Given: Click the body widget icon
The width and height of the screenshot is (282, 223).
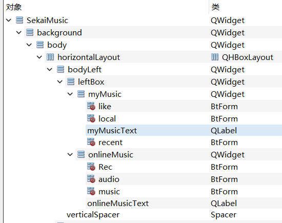Looking at the screenshot, I should 40,45.
